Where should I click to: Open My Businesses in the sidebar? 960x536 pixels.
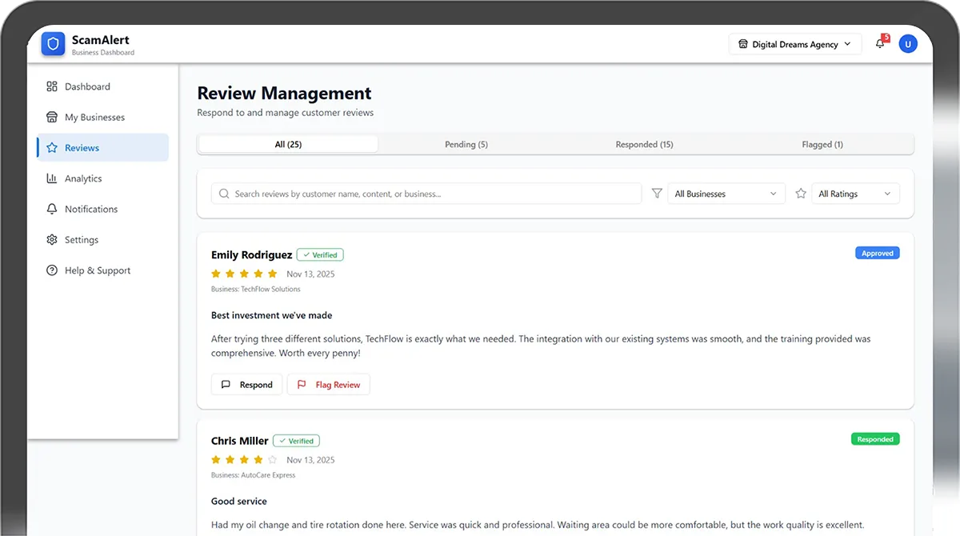tap(94, 118)
